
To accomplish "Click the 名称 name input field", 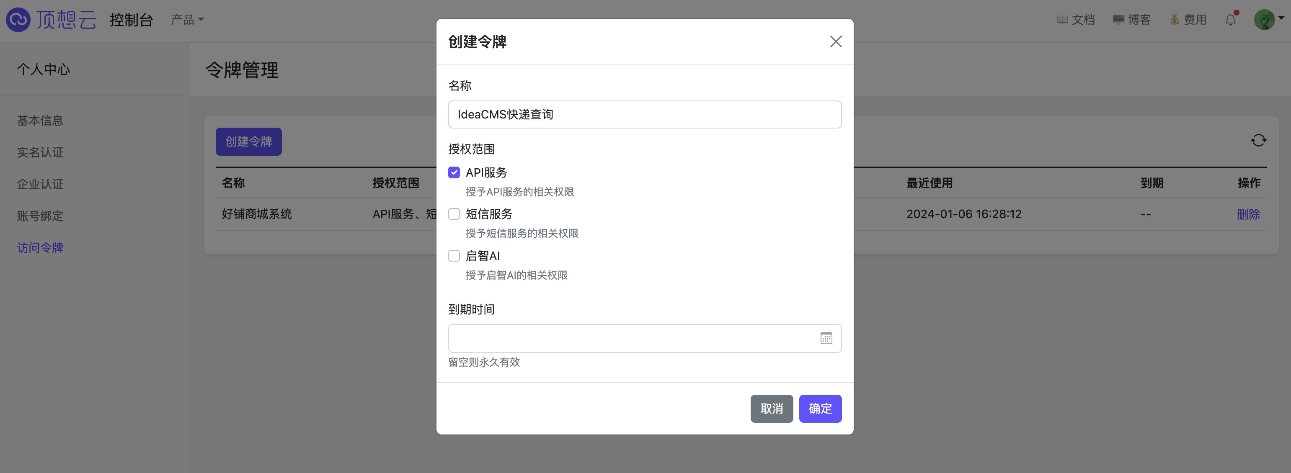I will pos(644,114).
